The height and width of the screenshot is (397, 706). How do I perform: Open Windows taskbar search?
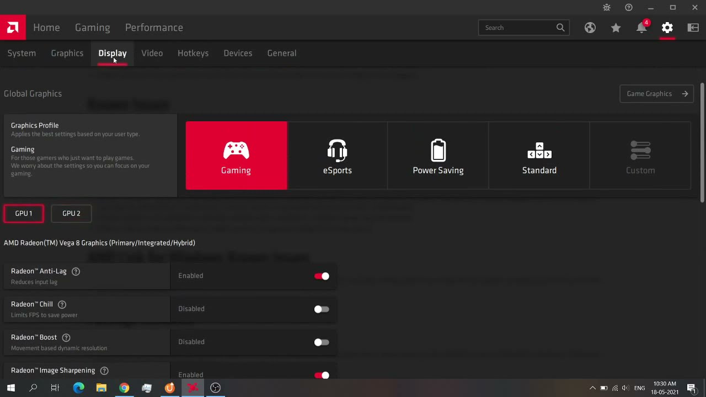tap(33, 388)
